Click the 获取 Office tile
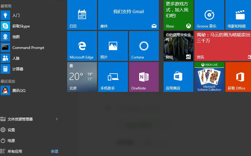 (x=238, y=77)
